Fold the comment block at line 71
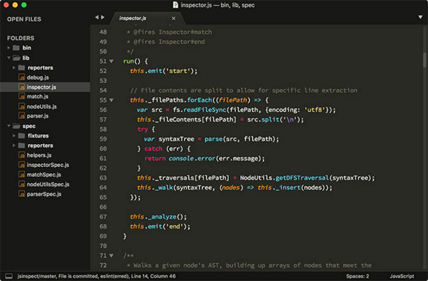Image resolution: width=428 pixels, height=281 pixels. [x=112, y=256]
